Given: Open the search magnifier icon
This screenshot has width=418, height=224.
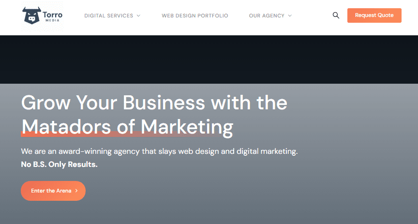Looking at the screenshot, I should 336,15.
